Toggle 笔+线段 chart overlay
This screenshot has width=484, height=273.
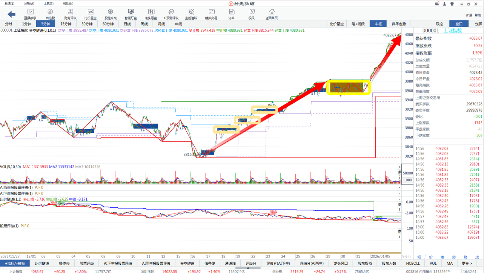358,24
